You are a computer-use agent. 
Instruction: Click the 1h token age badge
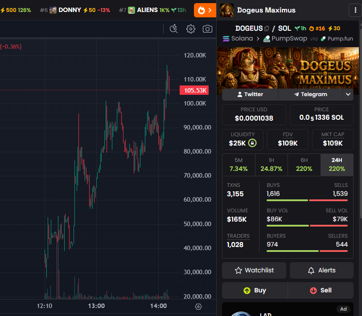pyautogui.click(x=300, y=28)
